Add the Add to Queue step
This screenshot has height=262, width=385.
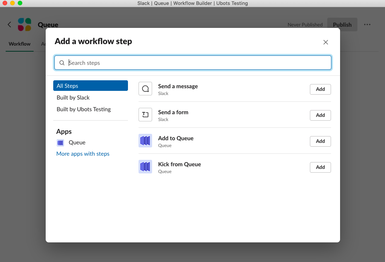pyautogui.click(x=320, y=141)
